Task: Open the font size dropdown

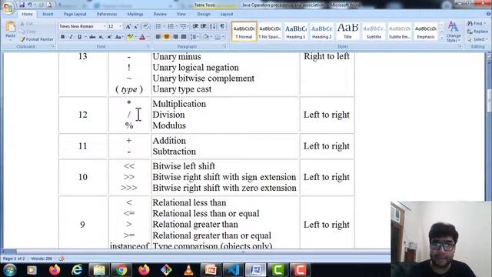Action: coord(121,26)
